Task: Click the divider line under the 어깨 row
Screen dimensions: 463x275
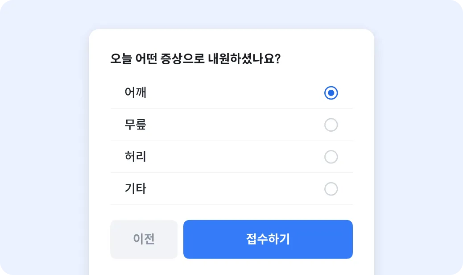Action: (231, 109)
